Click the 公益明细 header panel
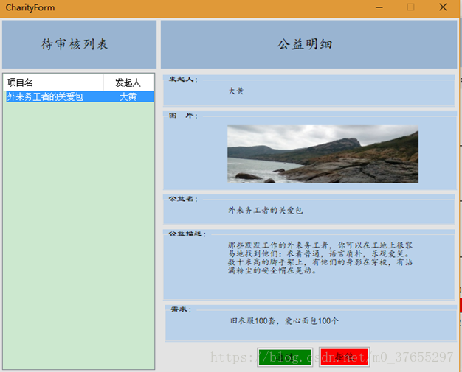This screenshot has height=372, width=462. point(308,44)
